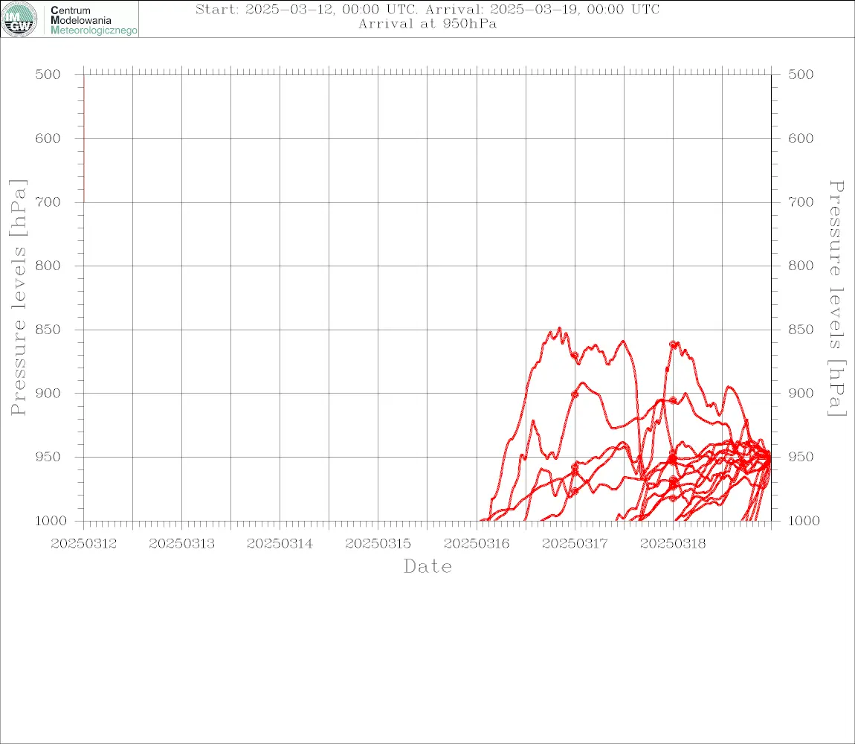Image resolution: width=855 pixels, height=744 pixels.
Task: Click the right 'Pressure levels [hPa]' axis title
Action: [836, 298]
